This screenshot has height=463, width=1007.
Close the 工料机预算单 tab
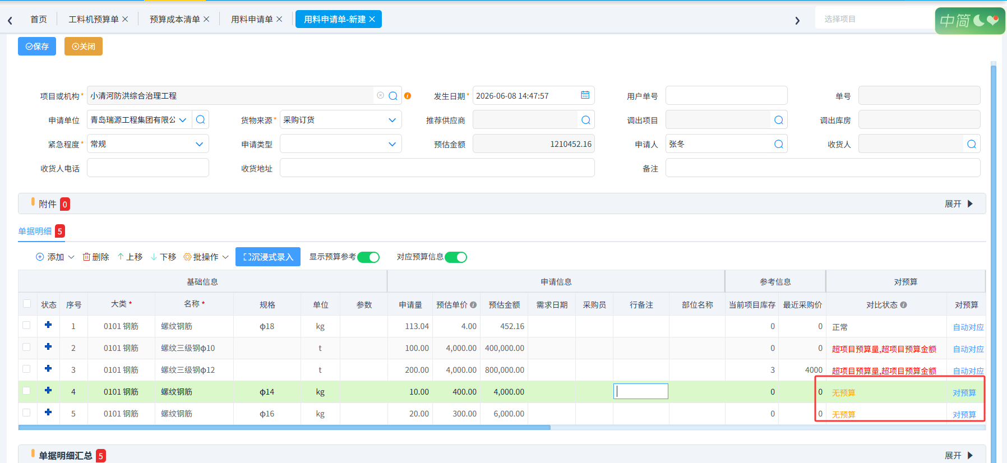click(x=125, y=19)
